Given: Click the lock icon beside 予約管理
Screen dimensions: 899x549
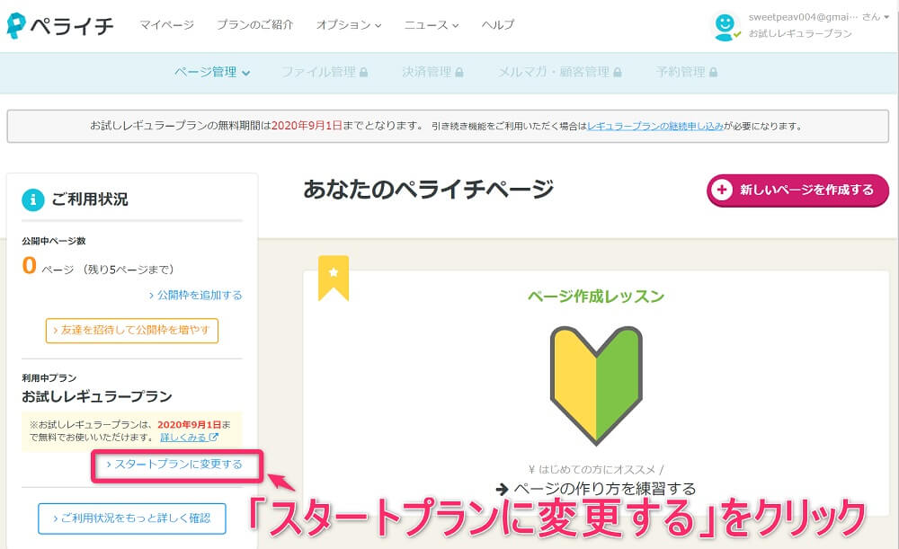Looking at the screenshot, I should click(x=713, y=72).
